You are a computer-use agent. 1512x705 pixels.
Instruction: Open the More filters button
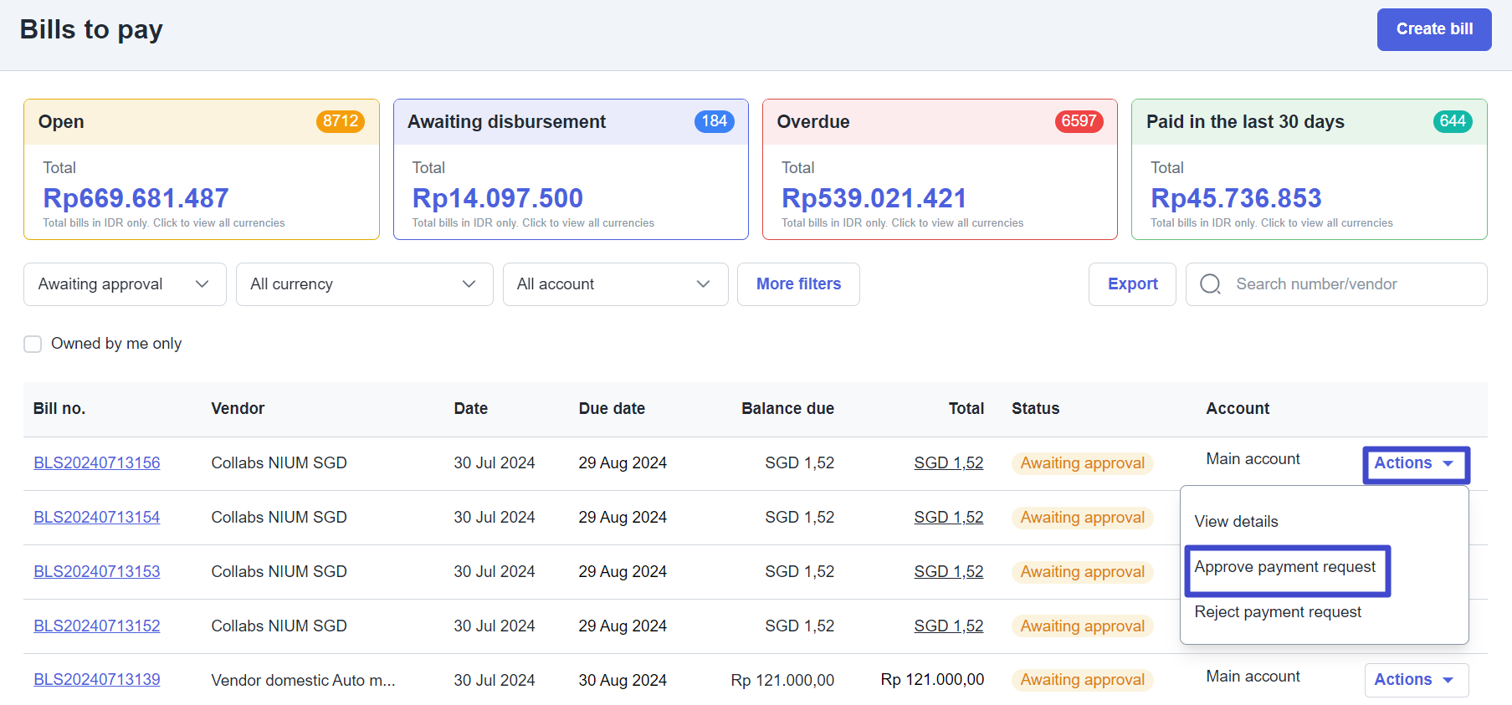tap(798, 284)
